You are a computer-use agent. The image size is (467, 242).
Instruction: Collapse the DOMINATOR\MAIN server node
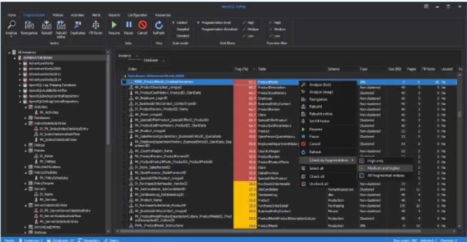[15, 58]
